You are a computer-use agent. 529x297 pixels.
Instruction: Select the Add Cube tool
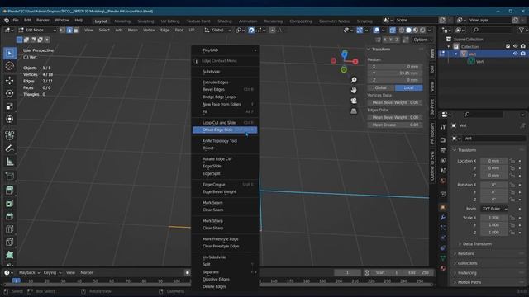coord(10,176)
